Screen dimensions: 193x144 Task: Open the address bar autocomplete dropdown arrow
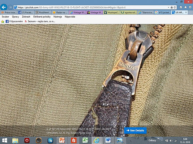[x=168, y=7]
